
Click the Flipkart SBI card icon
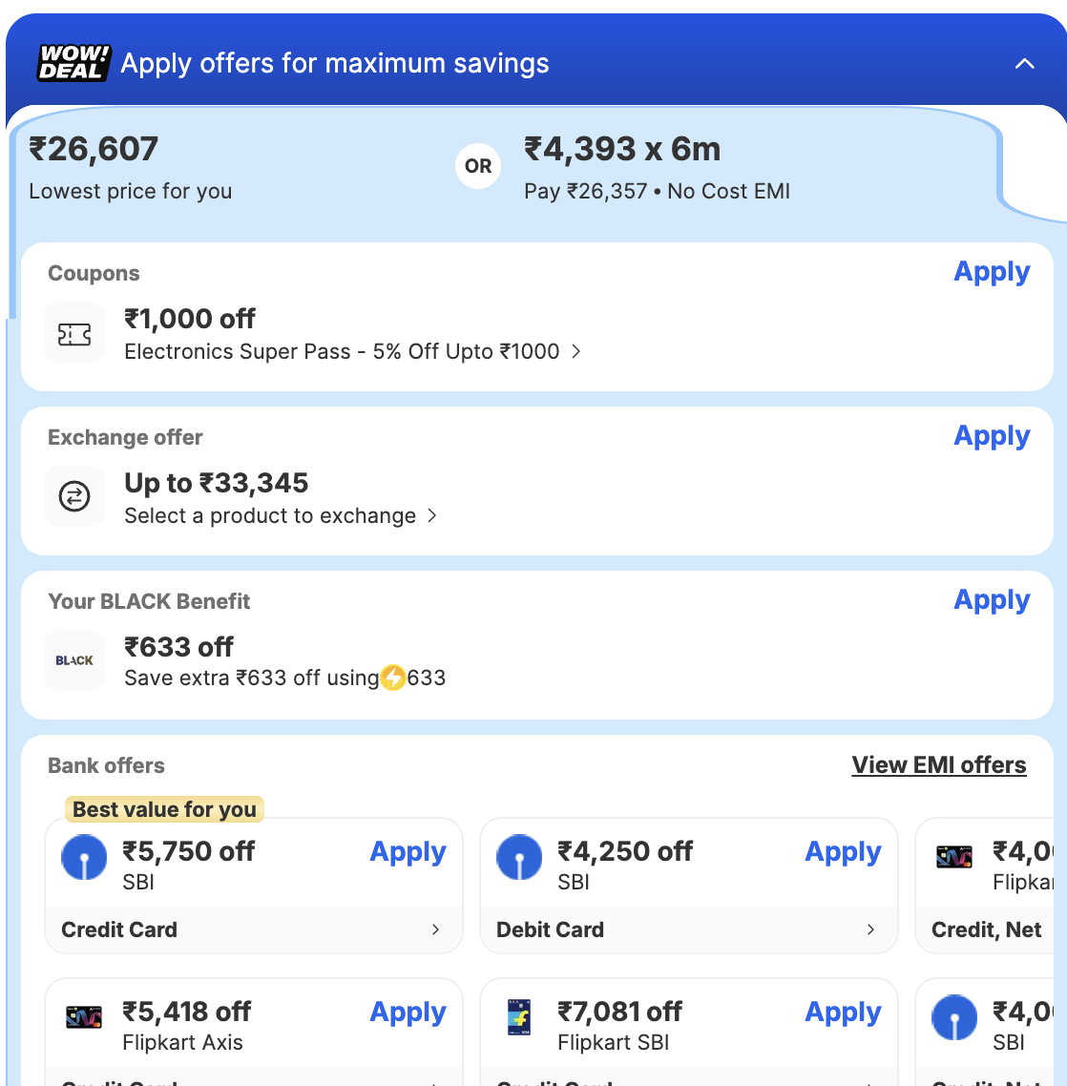(519, 1017)
